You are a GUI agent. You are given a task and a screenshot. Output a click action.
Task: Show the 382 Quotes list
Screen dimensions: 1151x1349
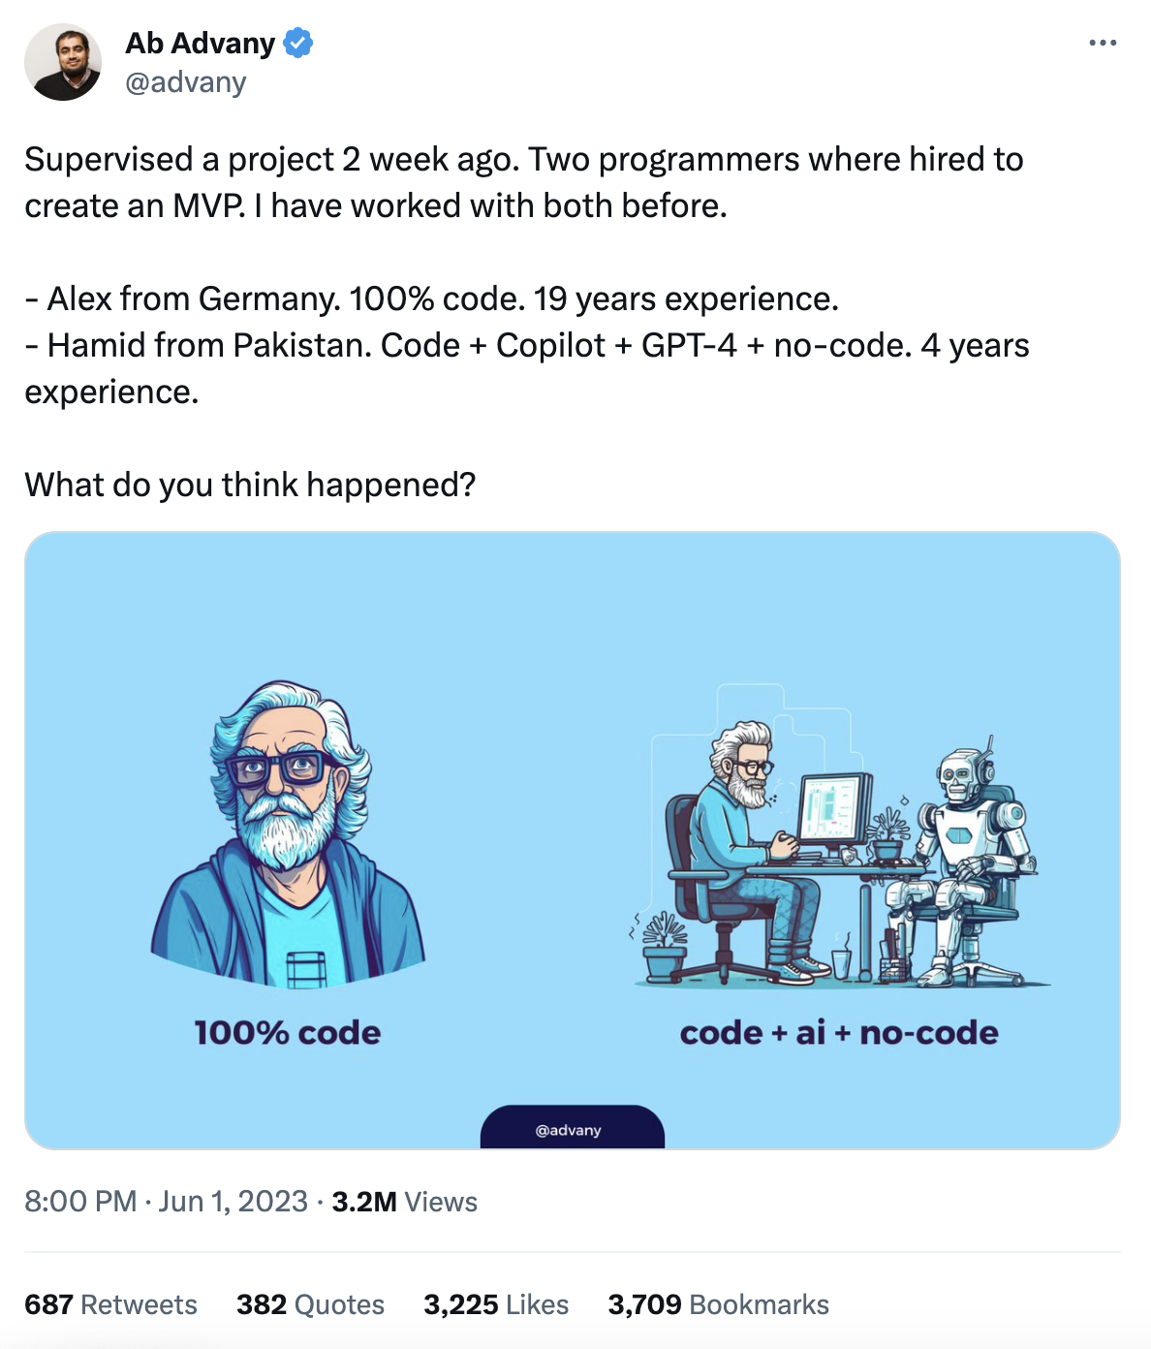click(310, 1304)
